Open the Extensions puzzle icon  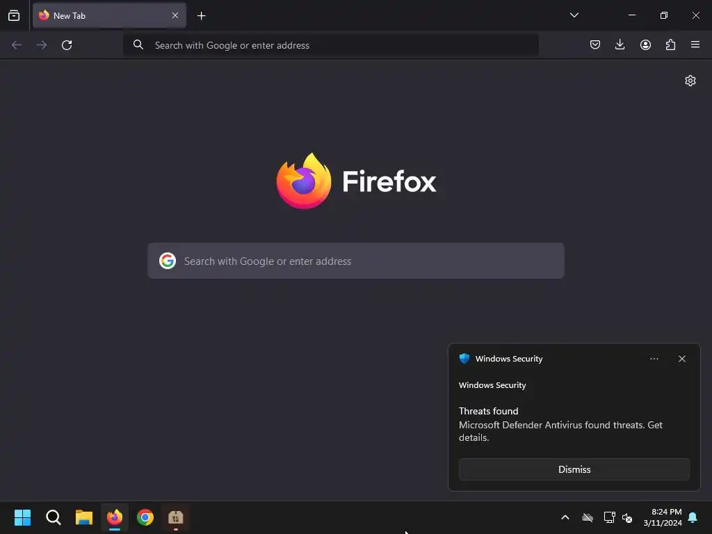click(670, 44)
